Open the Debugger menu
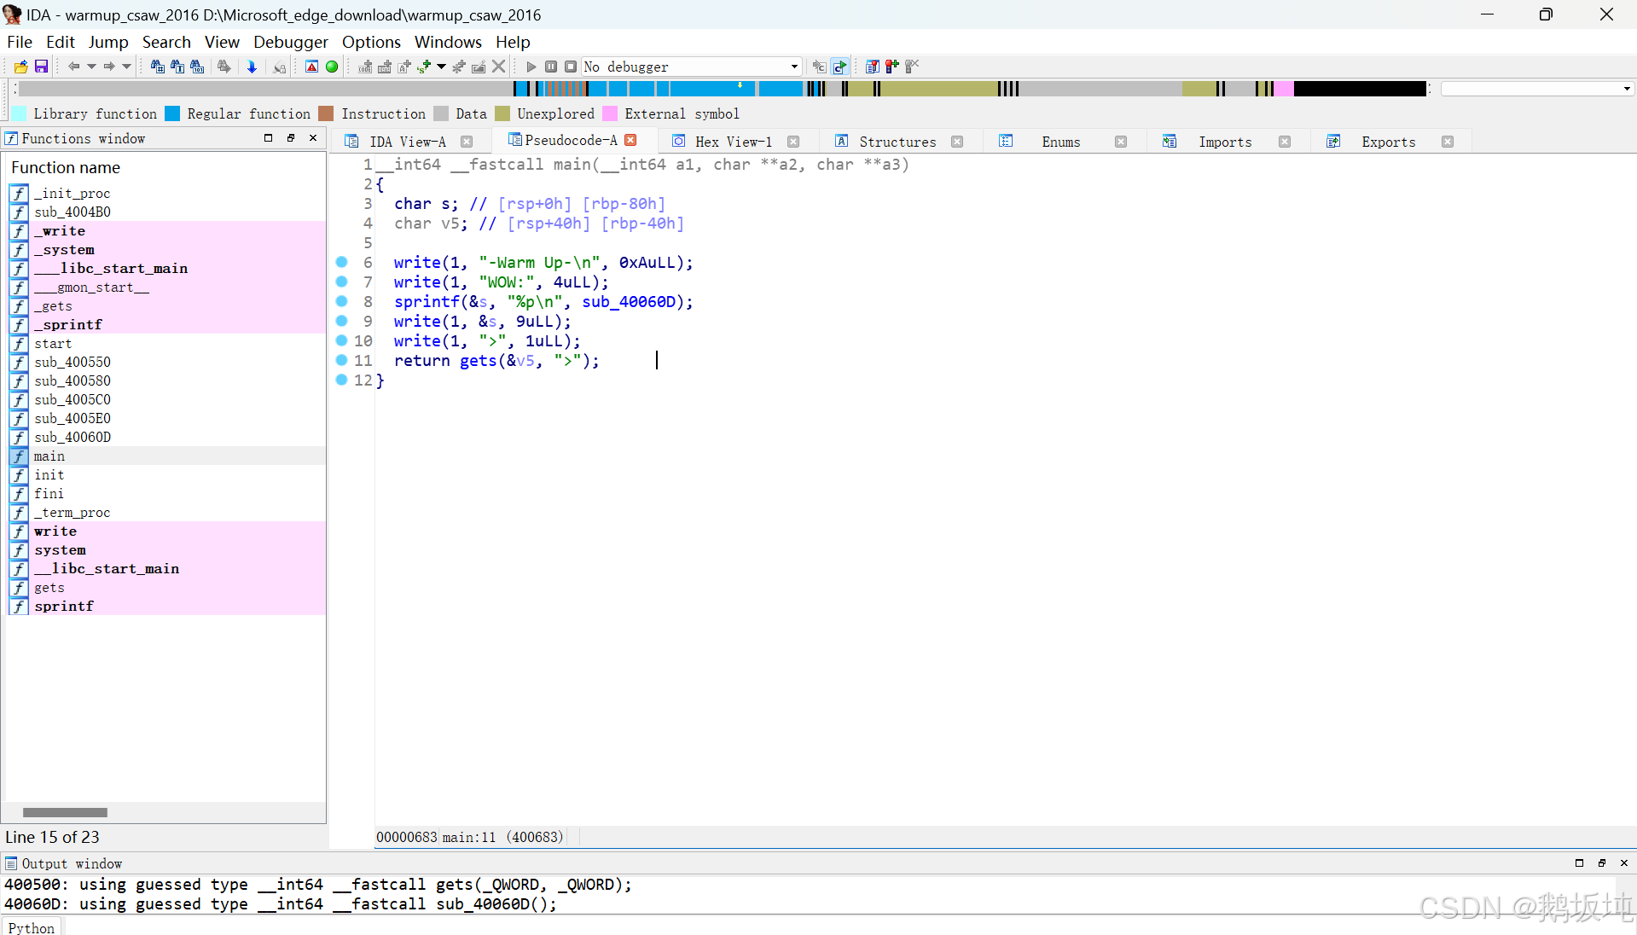Screen dimensions: 1637x935 point(291,41)
